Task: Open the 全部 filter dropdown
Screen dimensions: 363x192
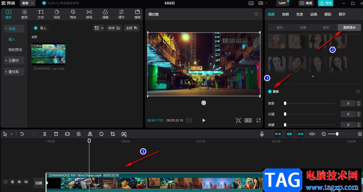Action: 132,28
